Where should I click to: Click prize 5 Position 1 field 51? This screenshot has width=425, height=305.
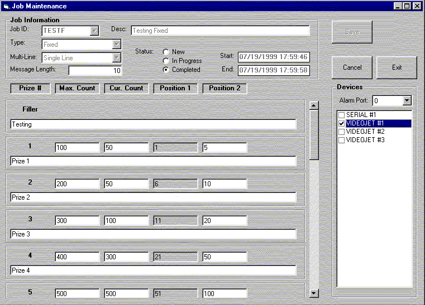(175, 293)
